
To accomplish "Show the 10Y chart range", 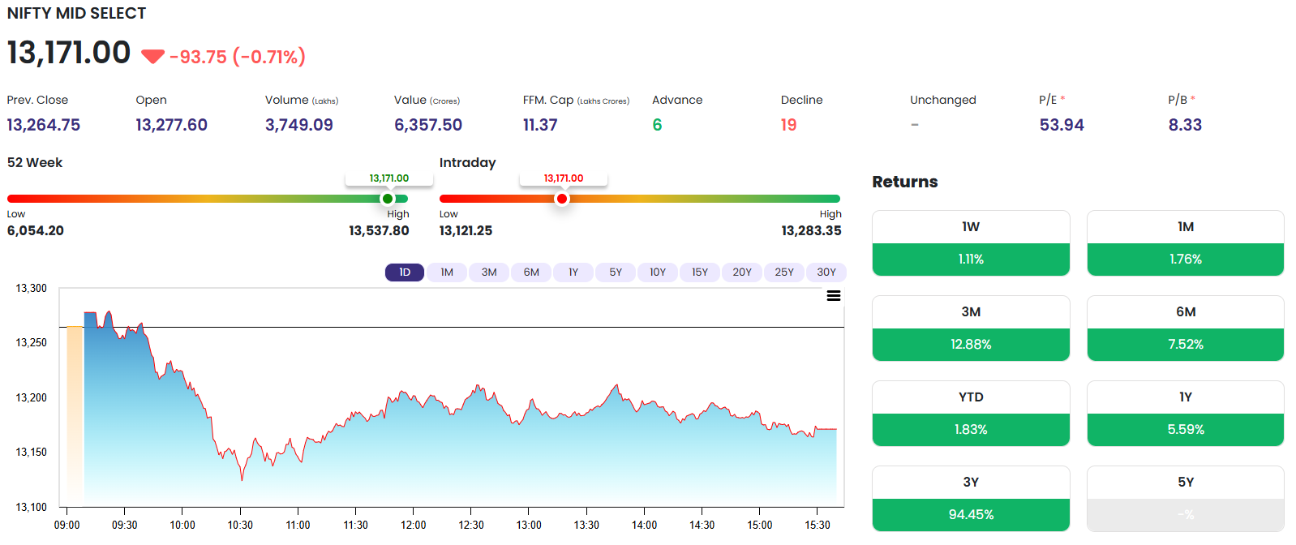I will [x=658, y=272].
